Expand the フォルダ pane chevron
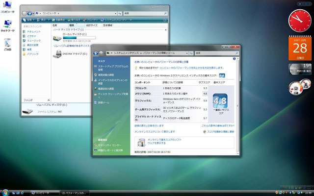Screen dimensions: 314x196 click(x=49, y=100)
